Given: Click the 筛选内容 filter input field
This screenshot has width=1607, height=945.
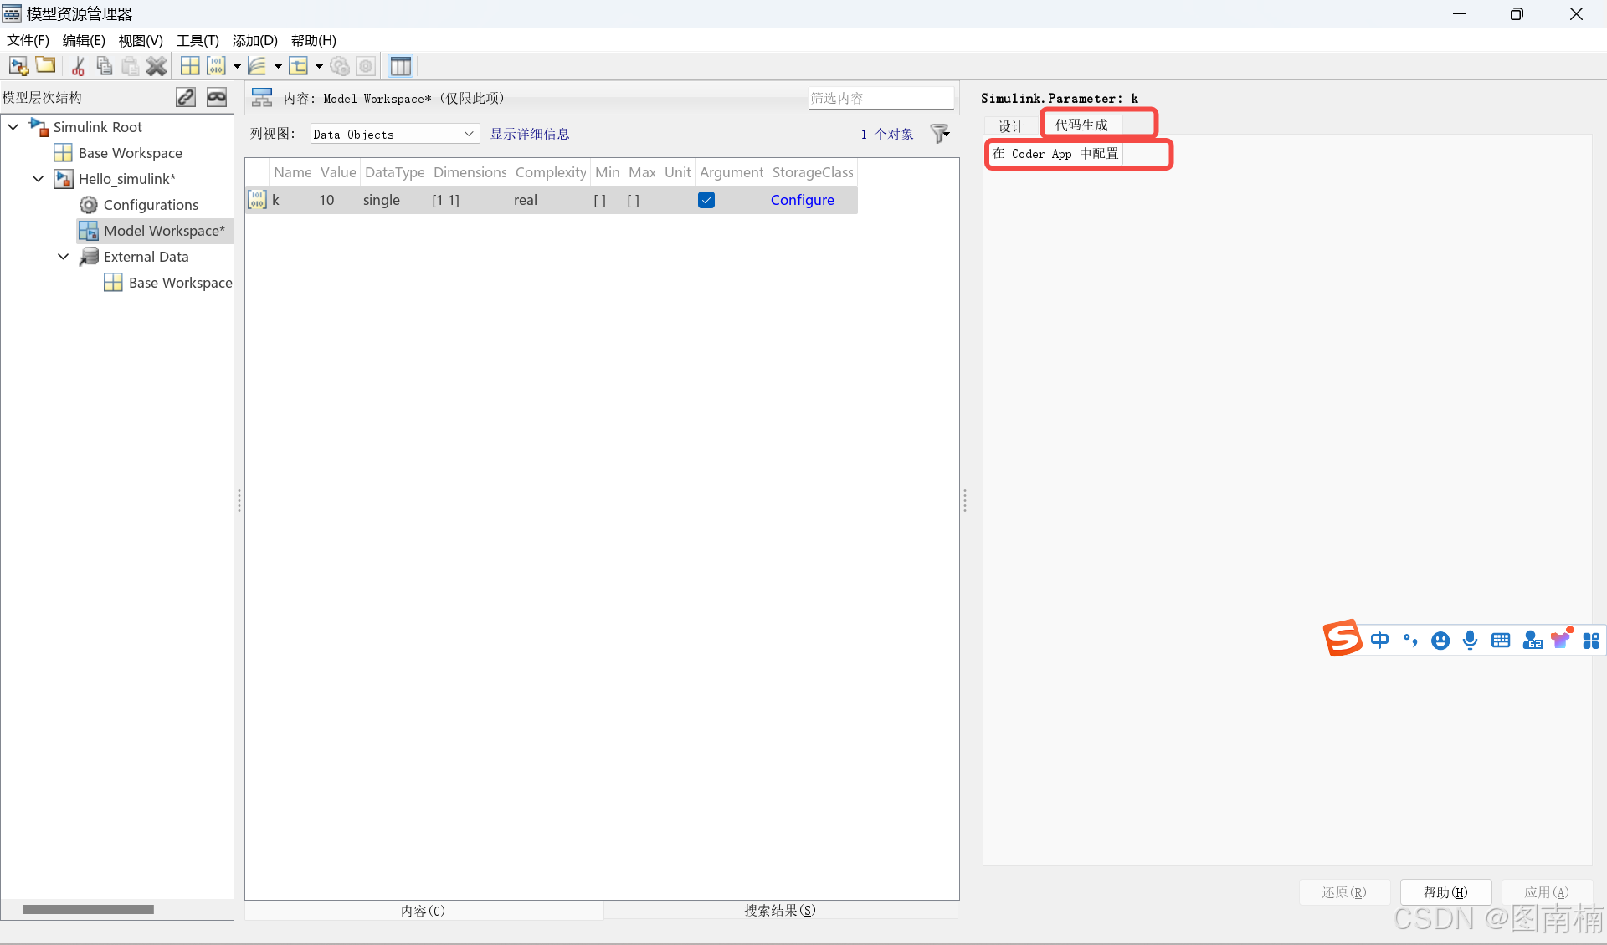Looking at the screenshot, I should point(879,98).
